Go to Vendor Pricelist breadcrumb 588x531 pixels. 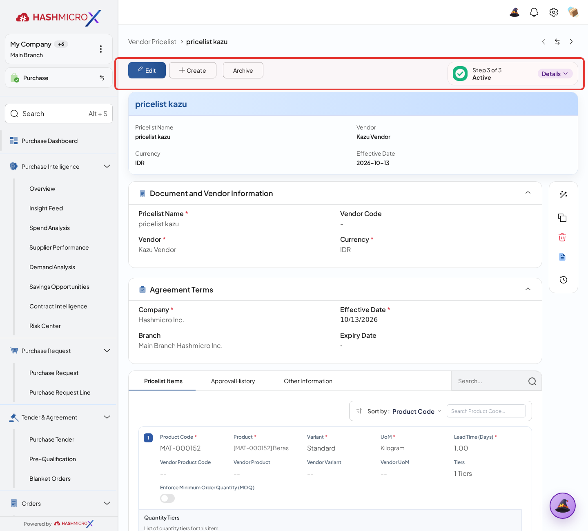(152, 42)
